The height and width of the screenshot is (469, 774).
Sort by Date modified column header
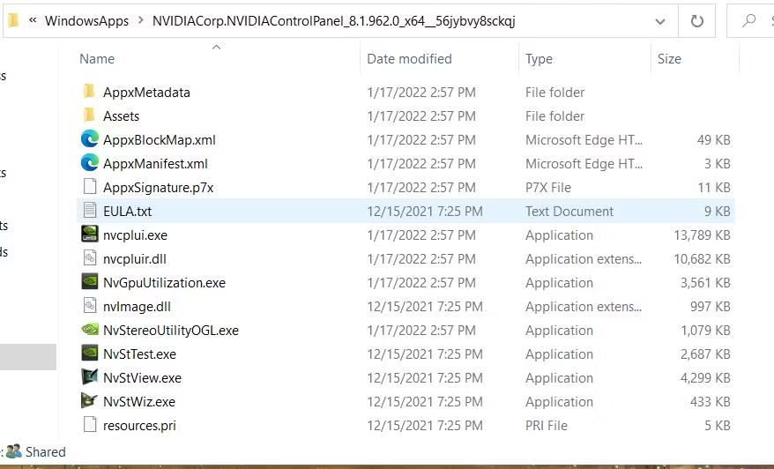click(409, 59)
